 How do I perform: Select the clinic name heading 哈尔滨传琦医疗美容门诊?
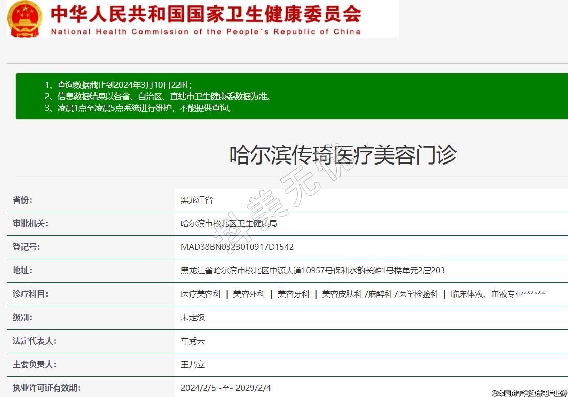click(343, 155)
